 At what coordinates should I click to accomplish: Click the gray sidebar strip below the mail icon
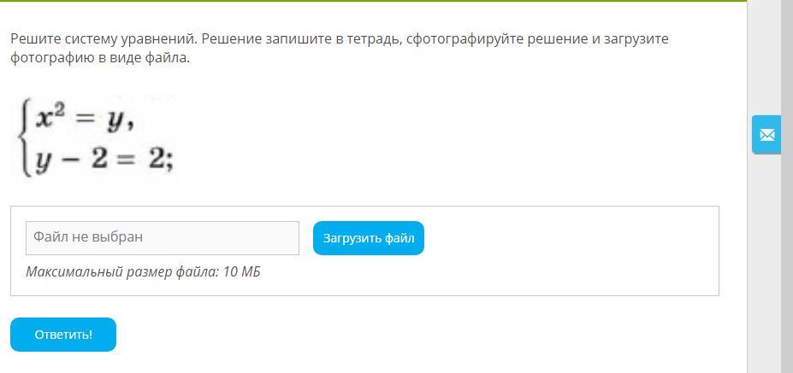[765, 256]
